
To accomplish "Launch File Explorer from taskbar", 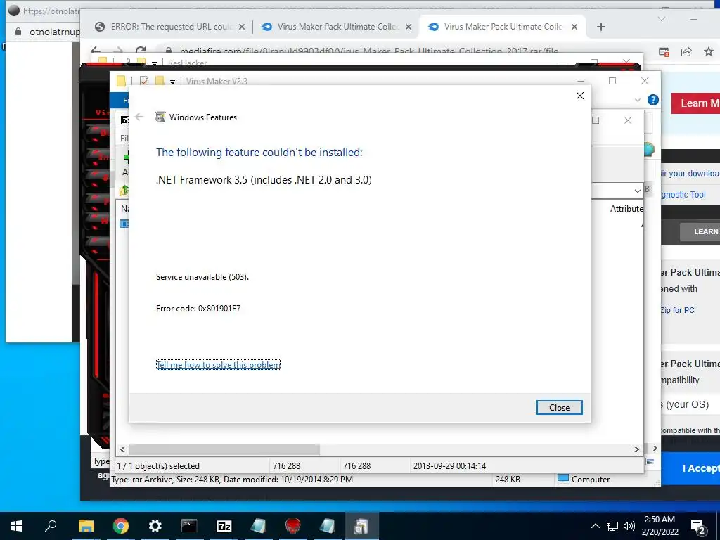I will tap(86, 526).
